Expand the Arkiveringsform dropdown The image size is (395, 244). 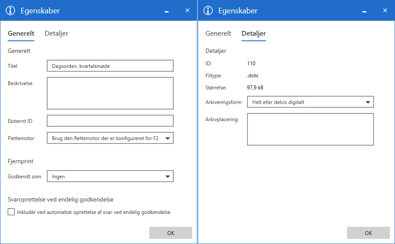click(311, 102)
